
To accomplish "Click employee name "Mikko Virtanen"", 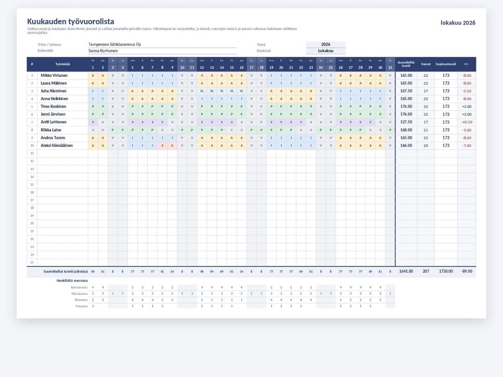I will (54, 75).
